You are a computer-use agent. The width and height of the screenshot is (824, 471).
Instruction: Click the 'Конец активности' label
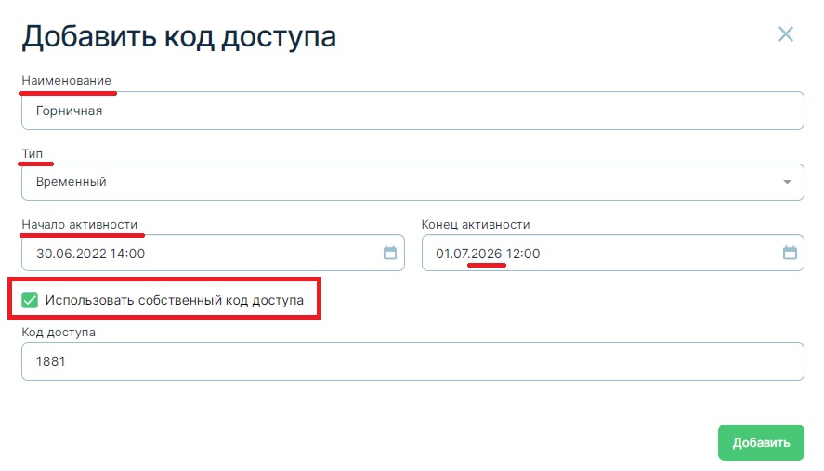tap(476, 224)
